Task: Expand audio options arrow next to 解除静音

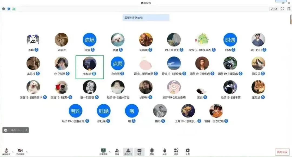Action: point(13,152)
